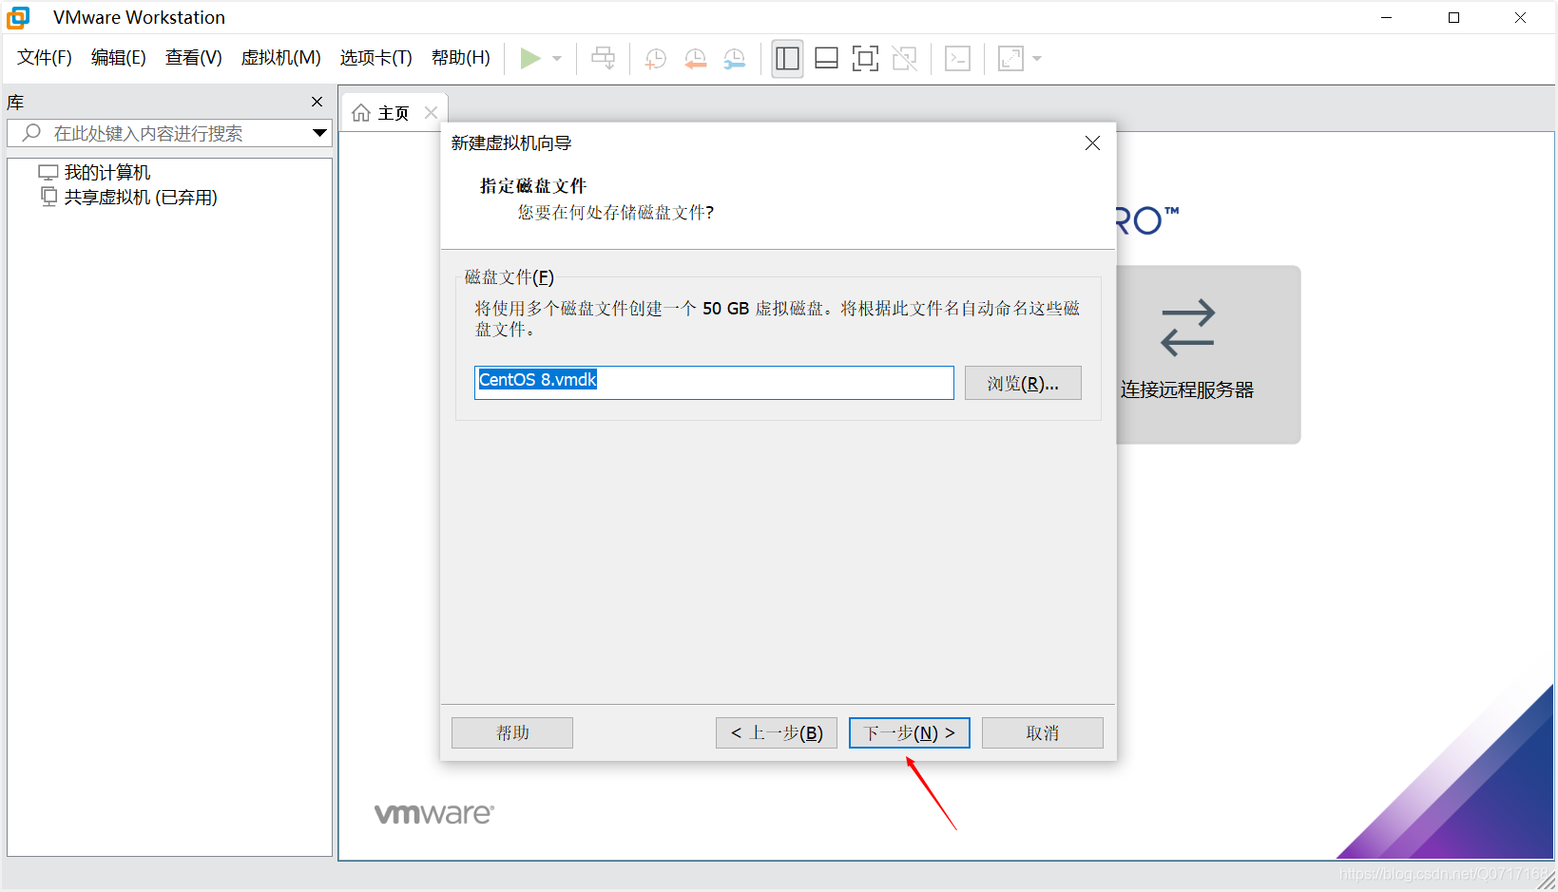Open the power options dropdown arrow beside play

point(557,59)
